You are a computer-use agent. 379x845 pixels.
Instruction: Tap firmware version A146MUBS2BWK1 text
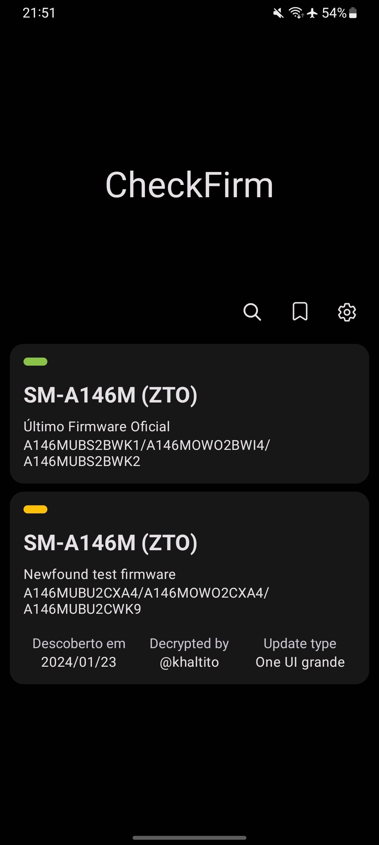(82, 445)
